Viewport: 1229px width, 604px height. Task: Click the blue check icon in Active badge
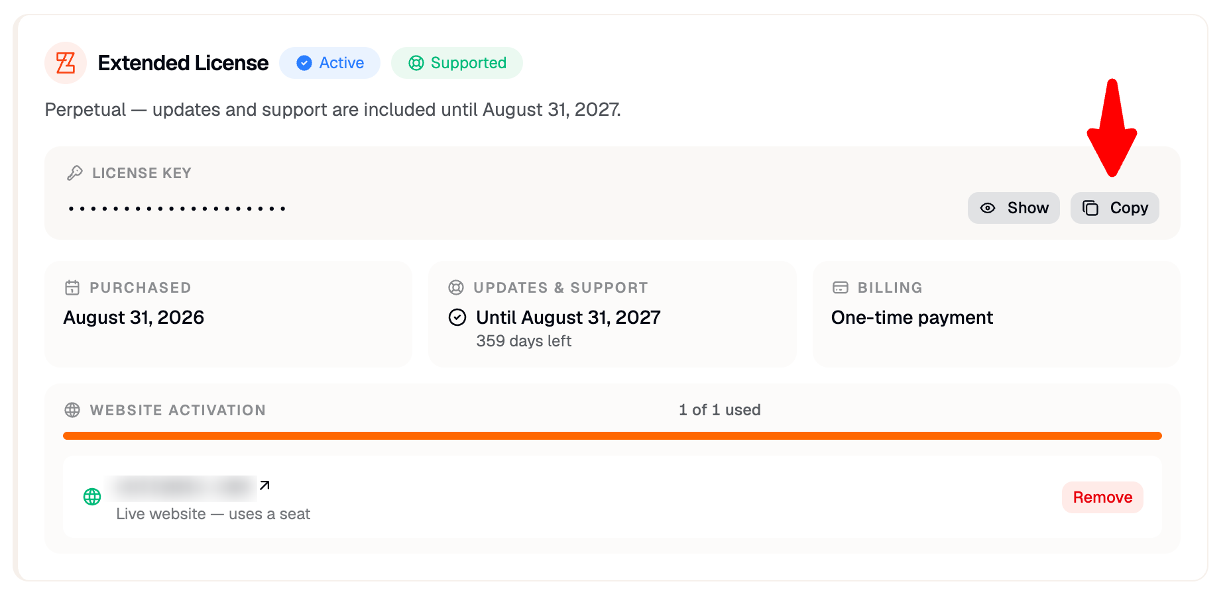[304, 63]
